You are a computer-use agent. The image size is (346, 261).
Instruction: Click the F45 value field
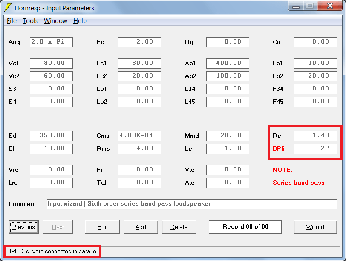tap(315, 102)
